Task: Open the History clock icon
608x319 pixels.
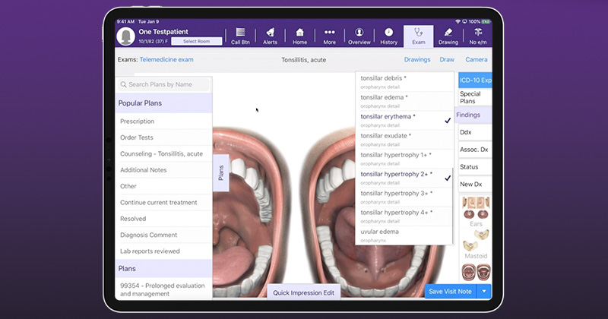Action: pos(389,36)
